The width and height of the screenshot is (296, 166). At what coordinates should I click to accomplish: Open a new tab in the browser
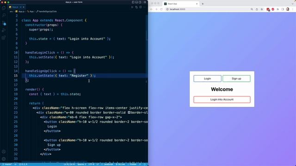tap(203, 4)
